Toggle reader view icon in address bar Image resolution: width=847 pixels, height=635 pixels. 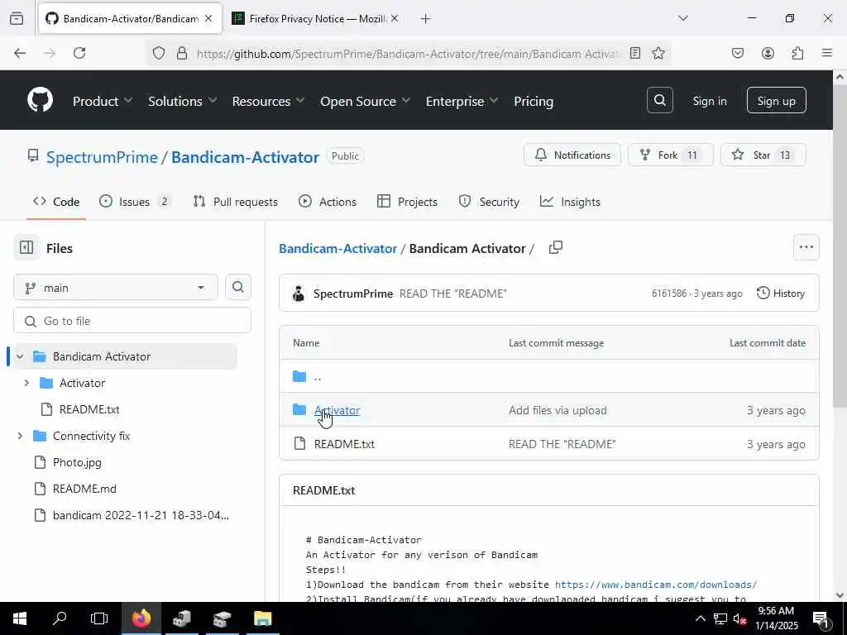click(x=635, y=53)
